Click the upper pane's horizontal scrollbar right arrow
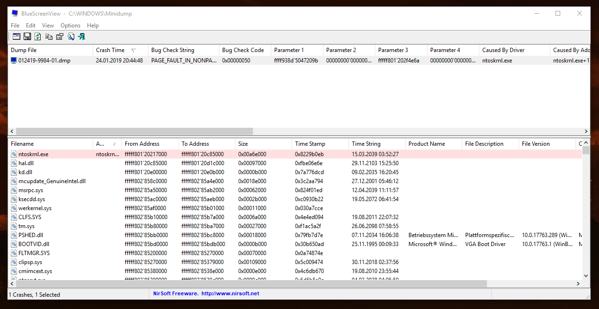This screenshot has height=309, width=599. pyautogui.click(x=586, y=132)
